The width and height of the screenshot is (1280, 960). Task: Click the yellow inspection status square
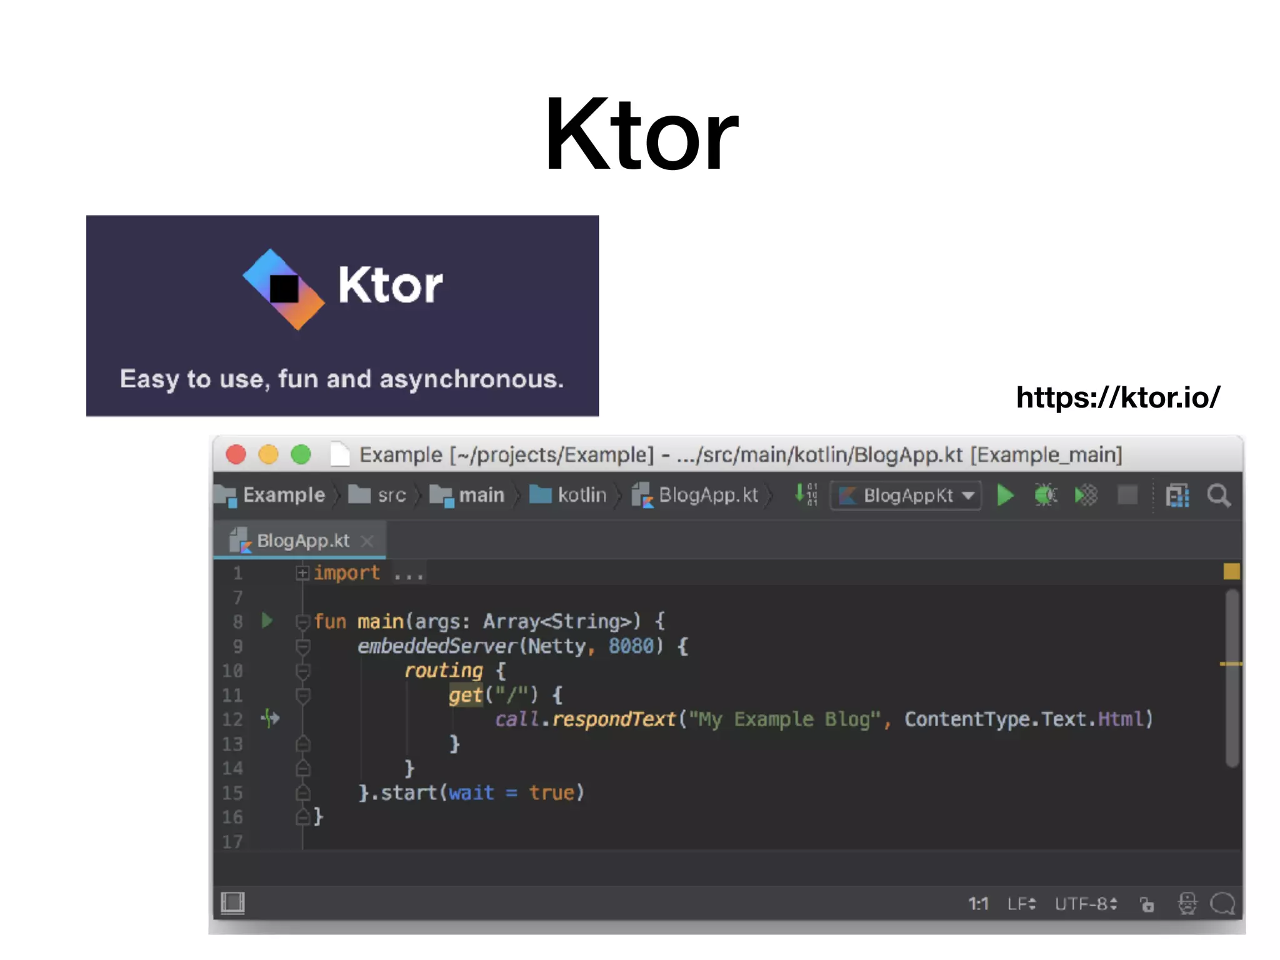1231,571
